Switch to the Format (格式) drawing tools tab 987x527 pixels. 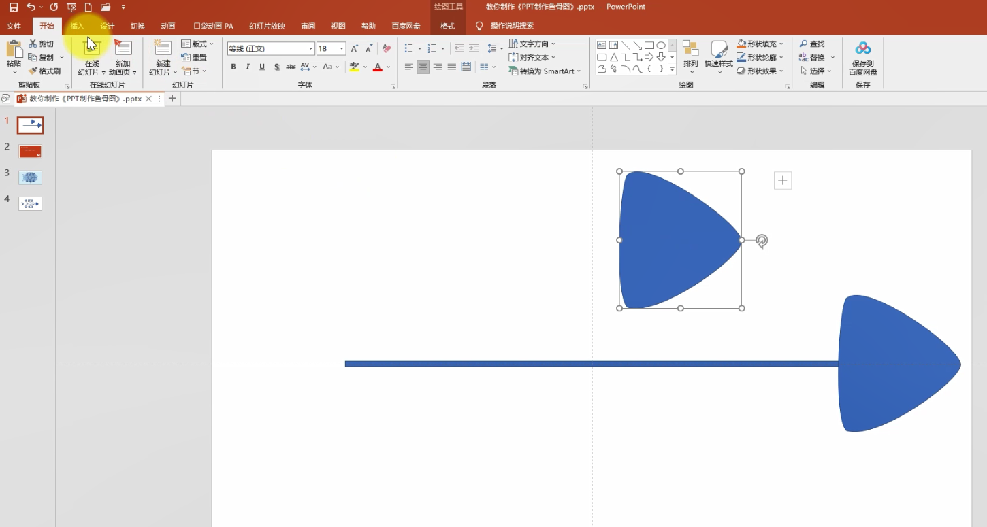[x=447, y=26]
